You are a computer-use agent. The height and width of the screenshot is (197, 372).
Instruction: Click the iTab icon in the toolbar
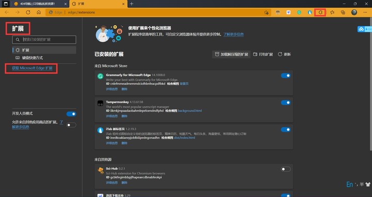pyautogui.click(x=310, y=12)
